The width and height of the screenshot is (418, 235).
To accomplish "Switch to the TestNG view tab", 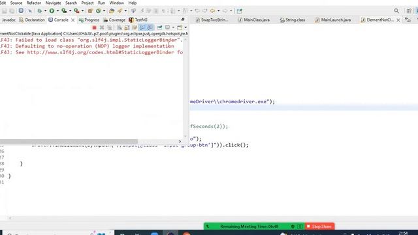I will click(138, 20).
